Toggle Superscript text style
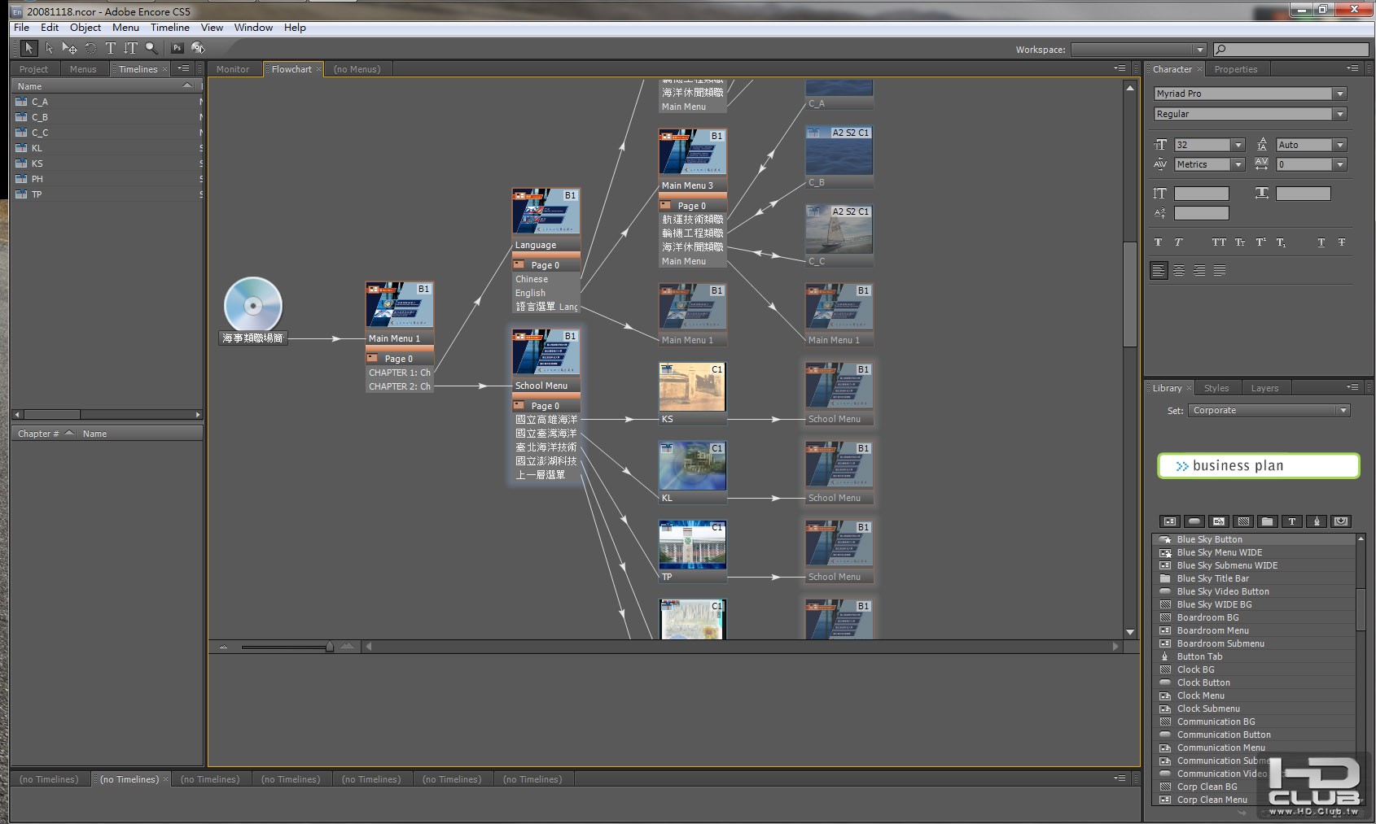This screenshot has width=1376, height=824. click(1260, 242)
